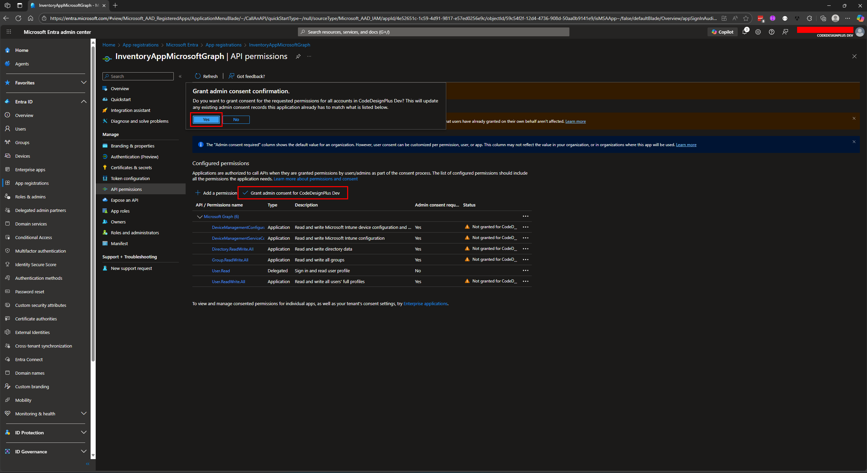
Task: Open the account avatar menu
Action: (860, 32)
